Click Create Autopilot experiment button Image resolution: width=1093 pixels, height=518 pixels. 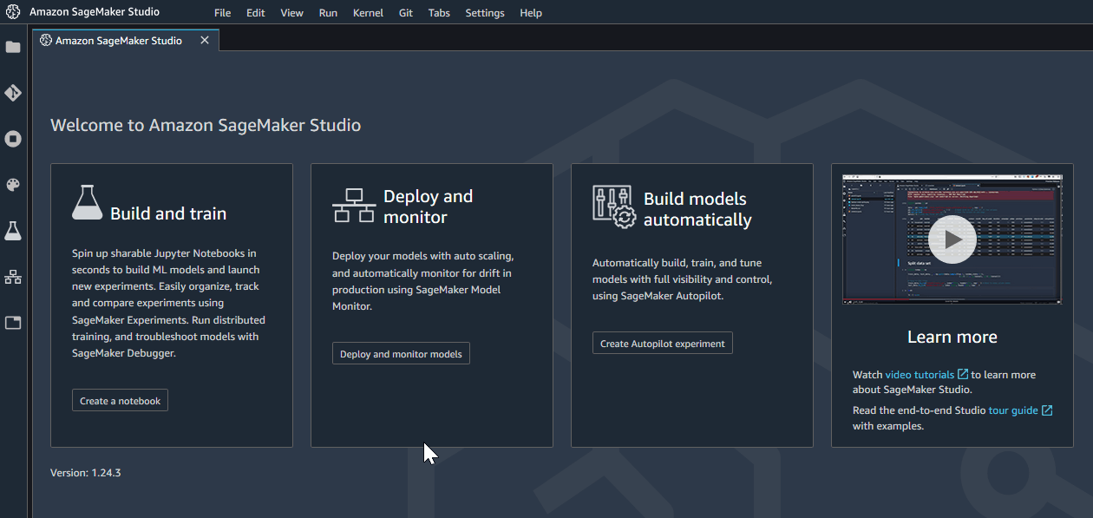pyautogui.click(x=662, y=344)
